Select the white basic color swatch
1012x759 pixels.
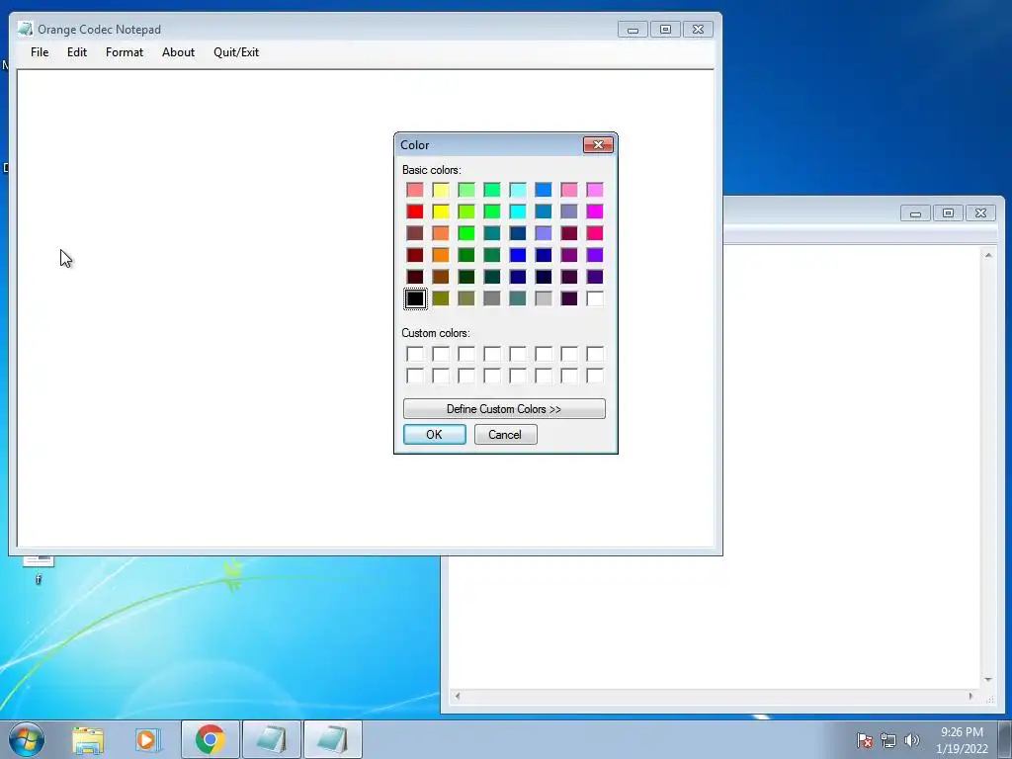pos(595,298)
